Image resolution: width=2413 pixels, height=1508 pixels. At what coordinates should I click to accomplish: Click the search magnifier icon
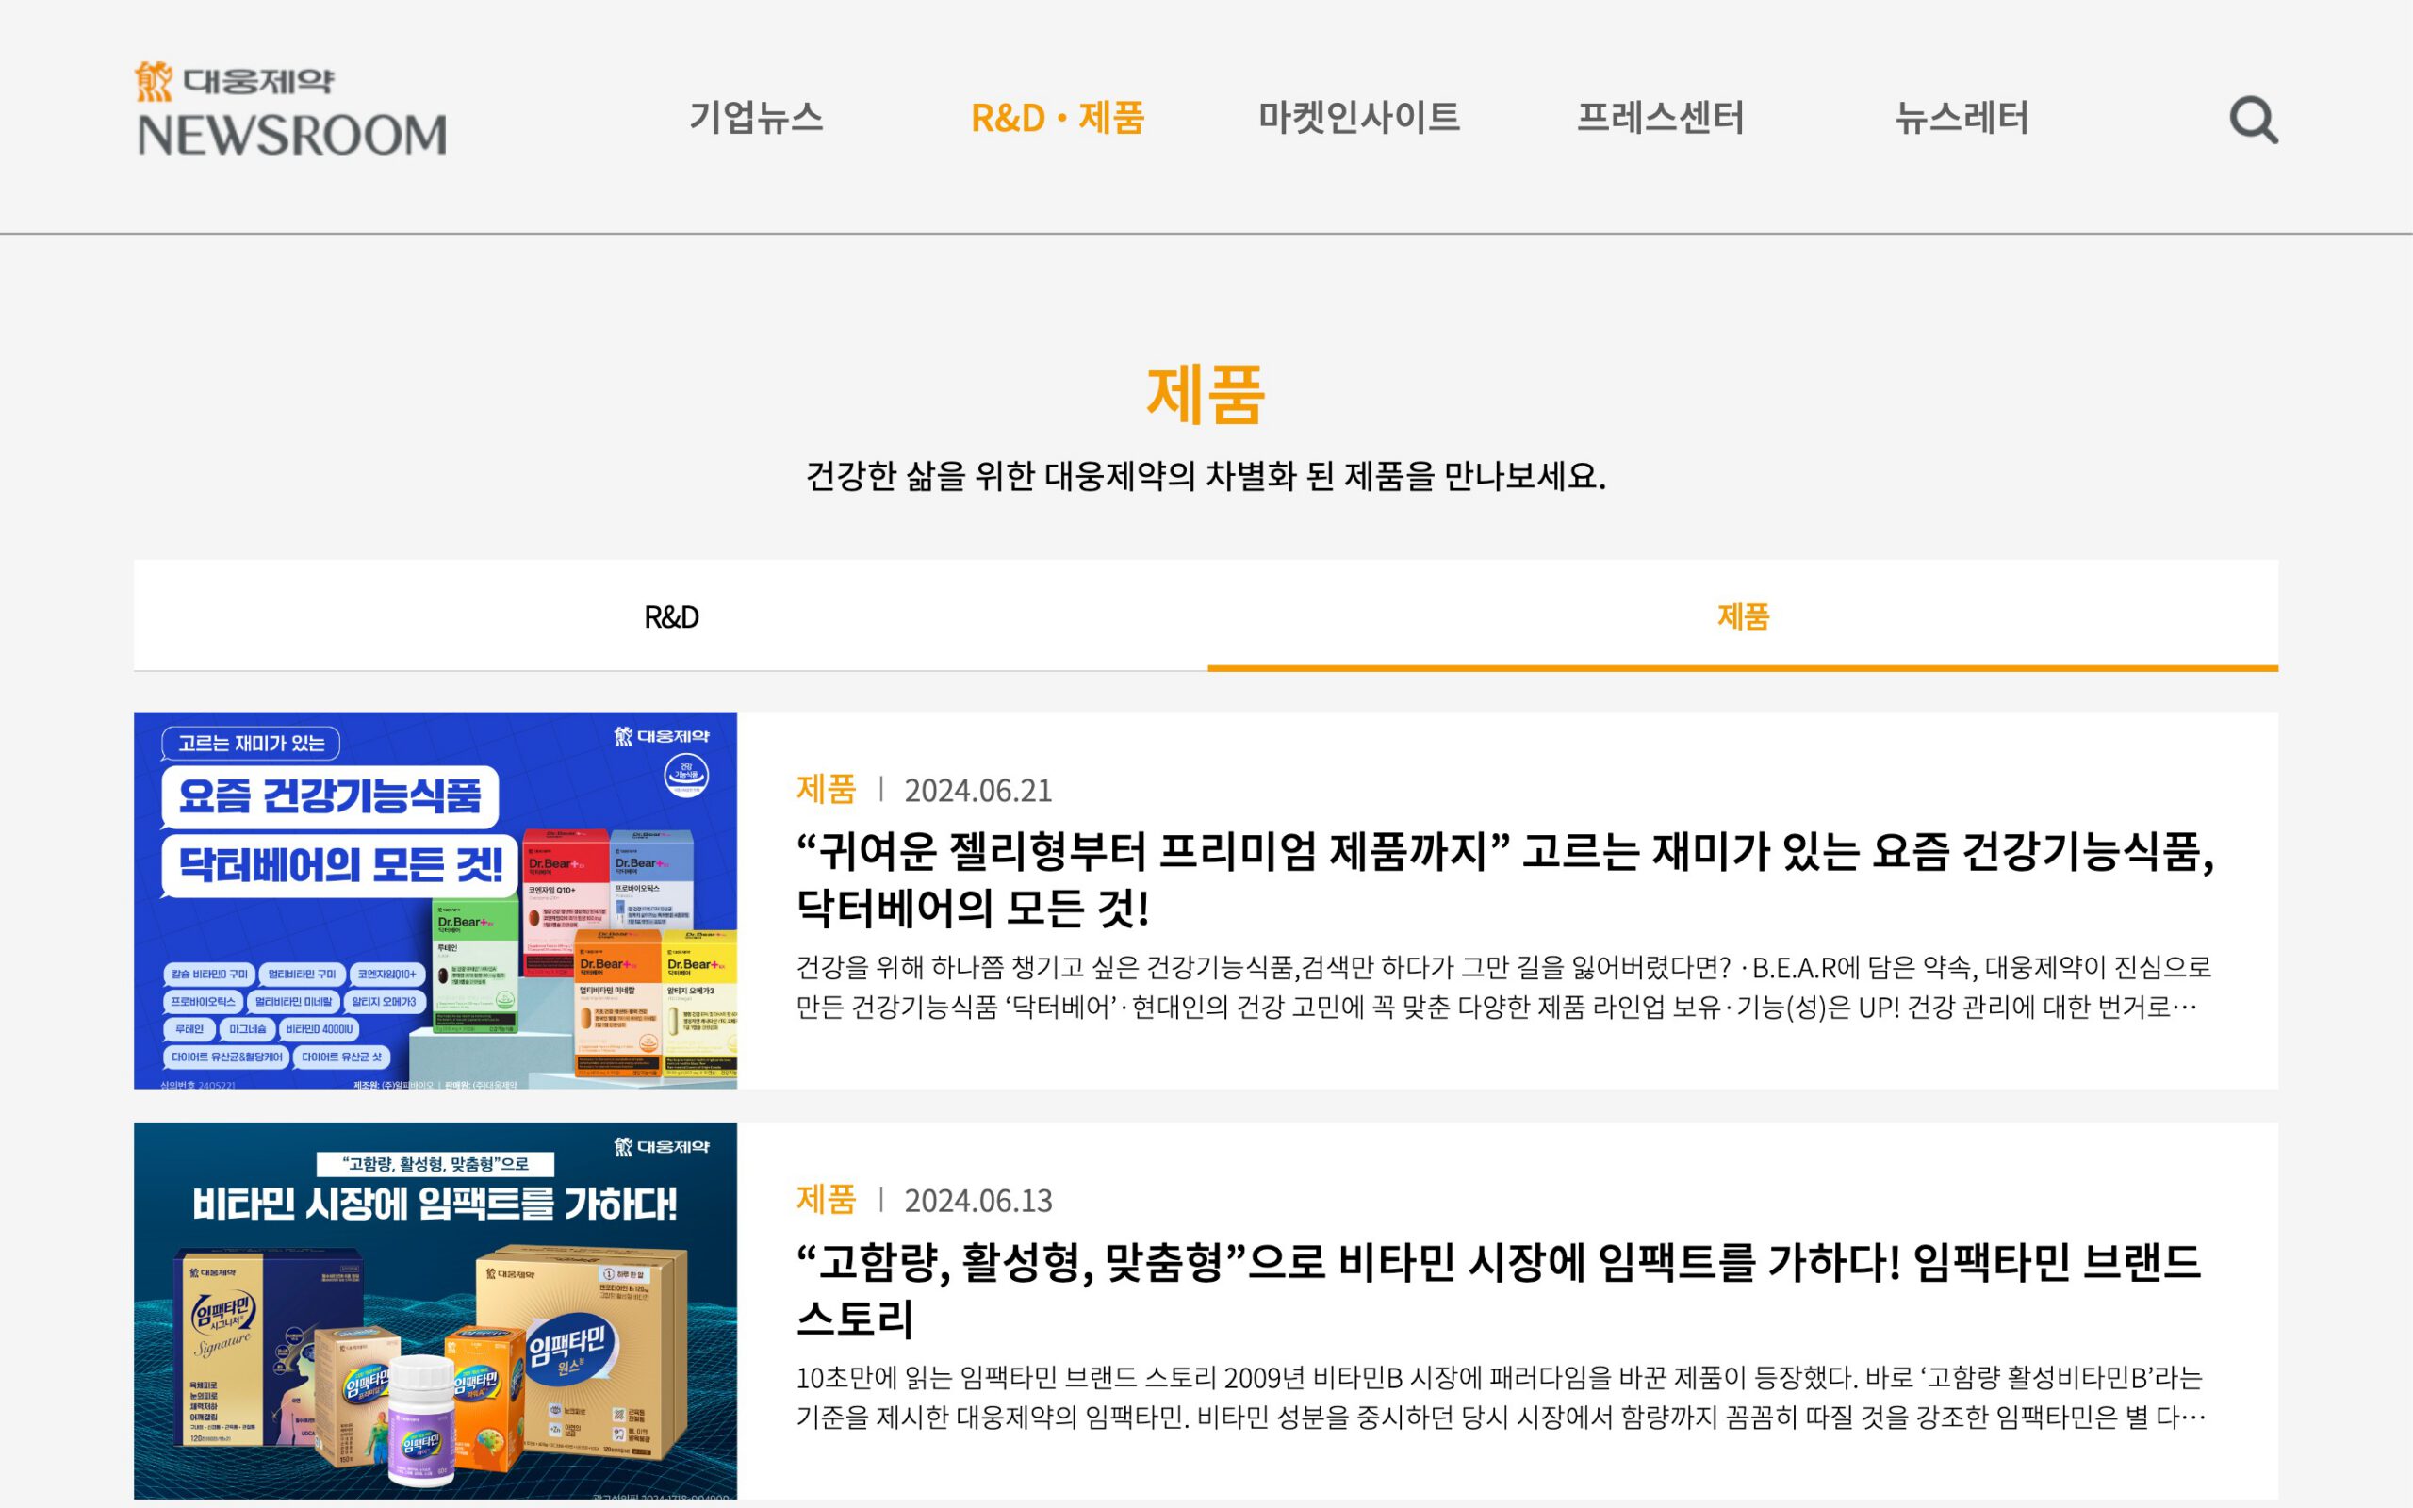coord(2253,121)
